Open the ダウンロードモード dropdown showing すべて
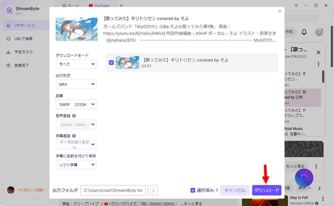334x206 pixels. coord(76,64)
